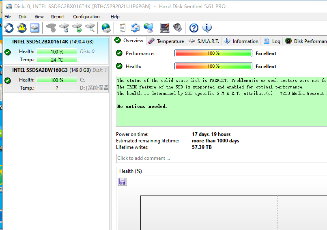Click the blue-framed disk drive toolbar icon

35,28
